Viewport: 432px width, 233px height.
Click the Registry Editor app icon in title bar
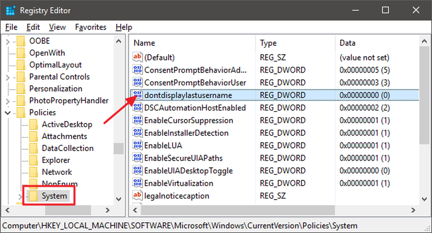[x=10, y=10]
